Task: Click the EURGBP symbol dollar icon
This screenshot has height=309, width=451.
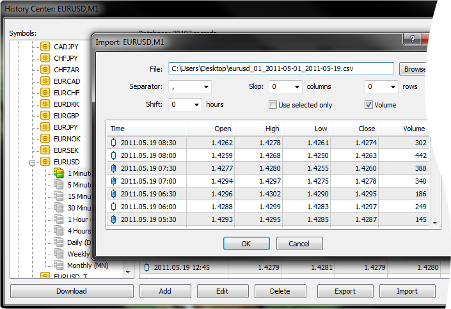Action: (45, 116)
